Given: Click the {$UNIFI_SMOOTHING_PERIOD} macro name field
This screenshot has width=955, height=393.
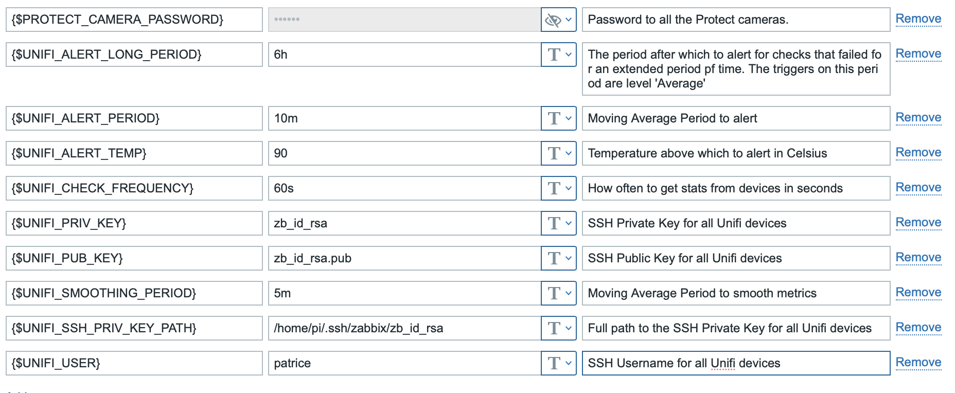Looking at the screenshot, I should [x=134, y=293].
